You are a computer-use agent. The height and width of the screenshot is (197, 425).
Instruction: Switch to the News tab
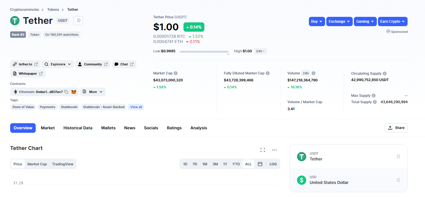point(130,128)
